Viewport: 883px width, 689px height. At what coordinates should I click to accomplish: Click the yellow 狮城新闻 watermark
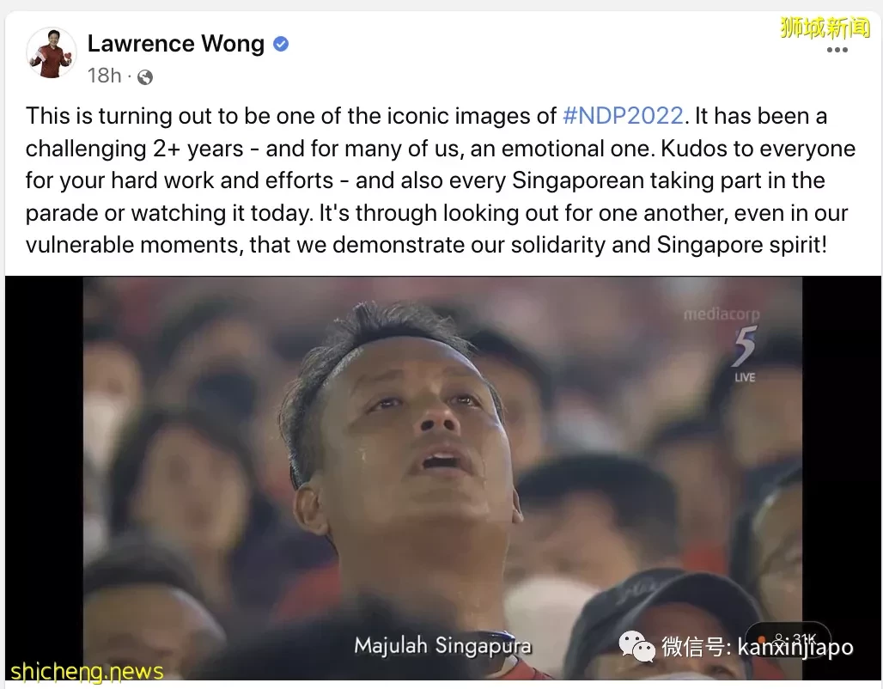pyautogui.click(x=825, y=27)
